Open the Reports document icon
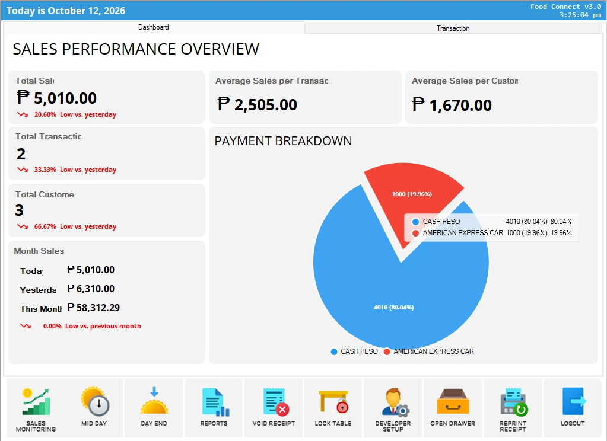The image size is (607, 441). (214, 402)
